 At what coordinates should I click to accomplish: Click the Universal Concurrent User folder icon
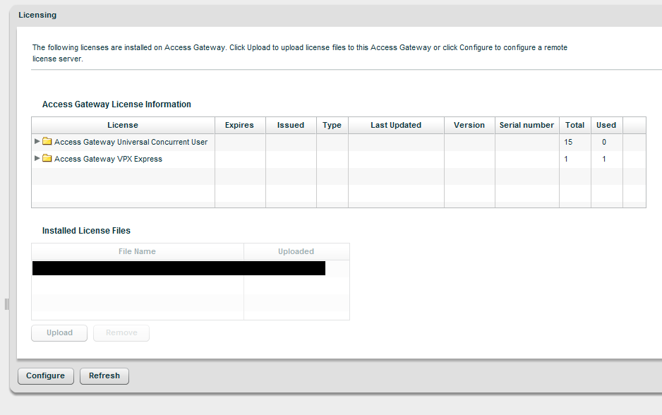(x=47, y=141)
